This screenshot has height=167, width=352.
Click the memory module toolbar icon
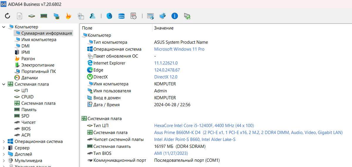pyautogui.click(x=44, y=16)
